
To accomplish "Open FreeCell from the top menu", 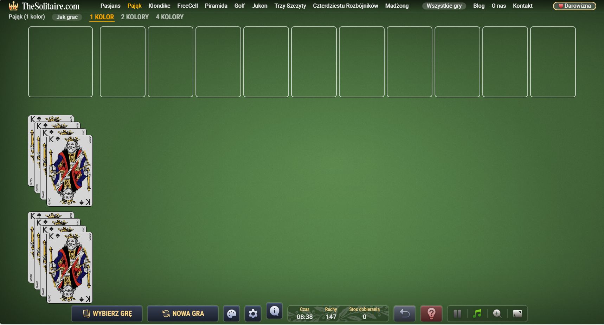I will pyautogui.click(x=187, y=6).
